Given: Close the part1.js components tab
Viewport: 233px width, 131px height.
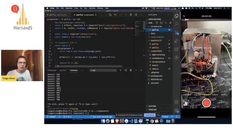Looking at the screenshot, I should point(96,15).
